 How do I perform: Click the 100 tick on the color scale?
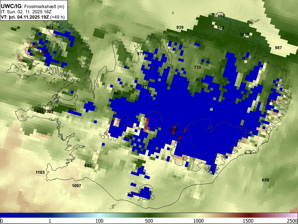pos(99,221)
